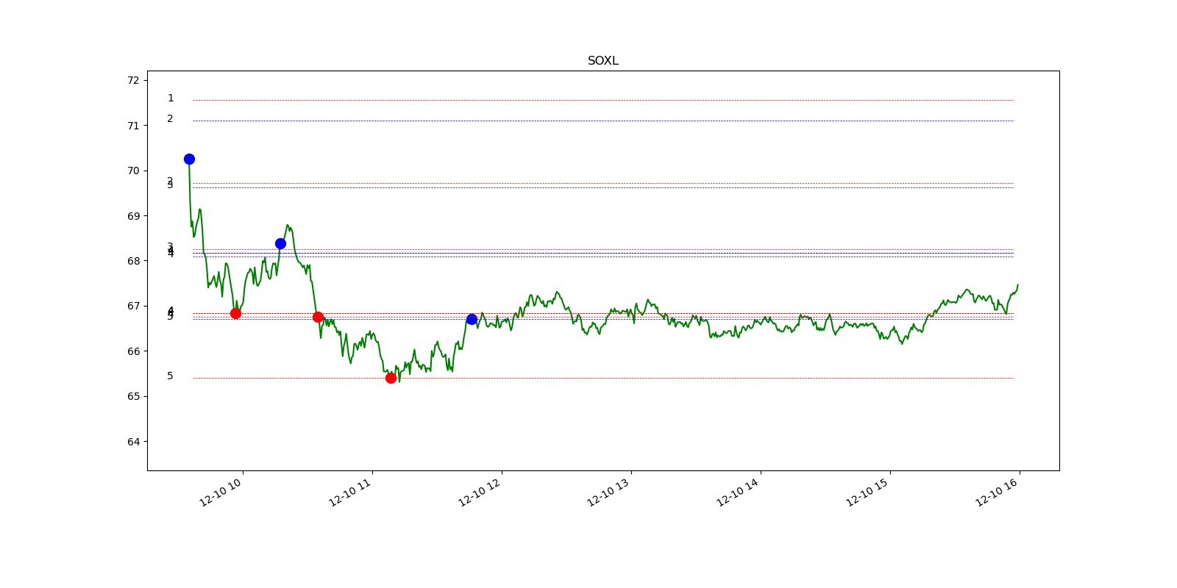Click y-axis label 68
The image size is (1177, 588).
pyautogui.click(x=133, y=261)
